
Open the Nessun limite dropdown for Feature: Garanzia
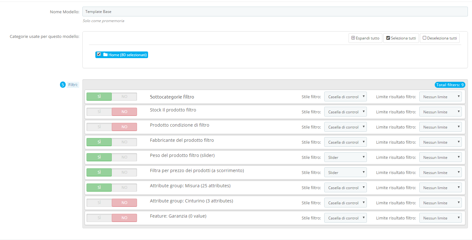(440, 218)
